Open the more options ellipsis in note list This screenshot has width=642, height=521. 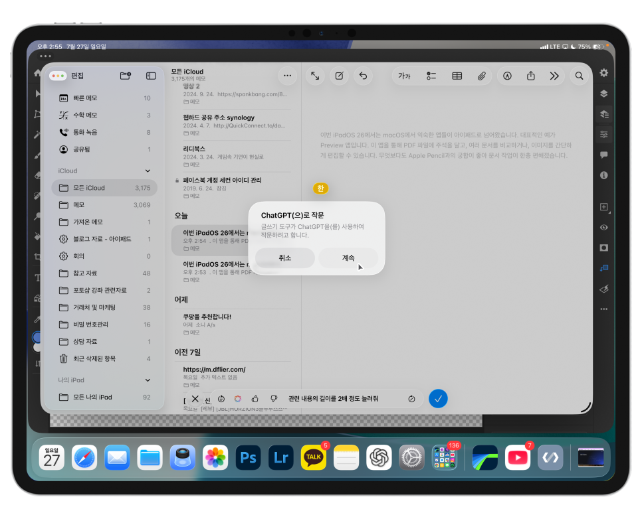tap(287, 76)
